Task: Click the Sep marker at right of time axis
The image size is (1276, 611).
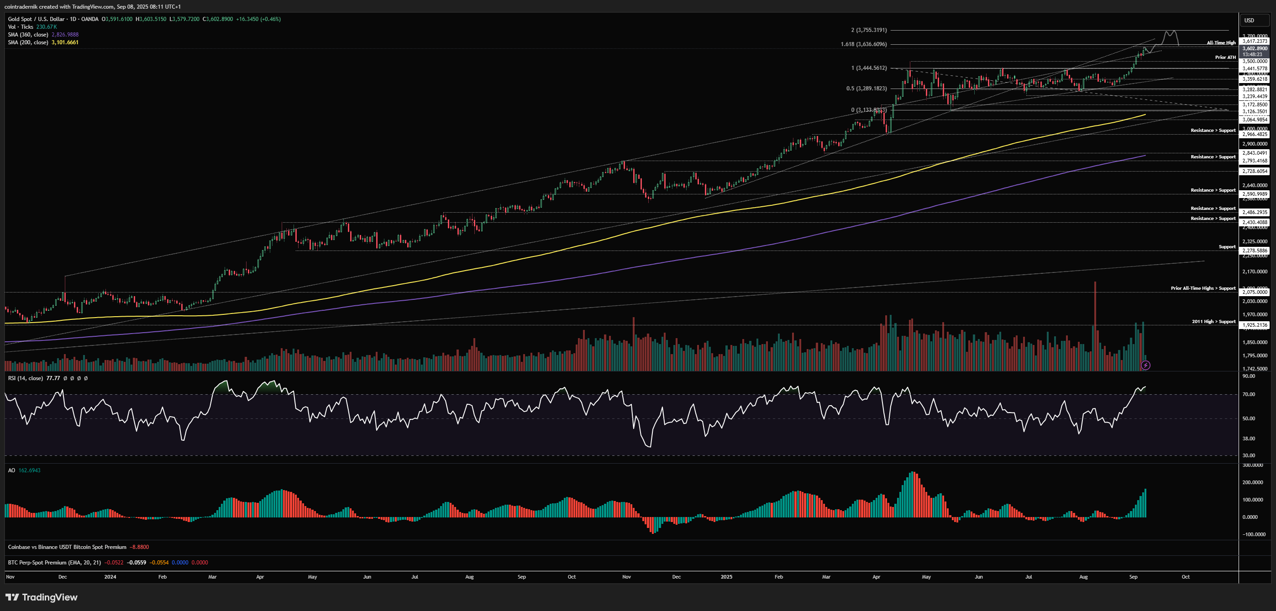Action: click(1134, 577)
